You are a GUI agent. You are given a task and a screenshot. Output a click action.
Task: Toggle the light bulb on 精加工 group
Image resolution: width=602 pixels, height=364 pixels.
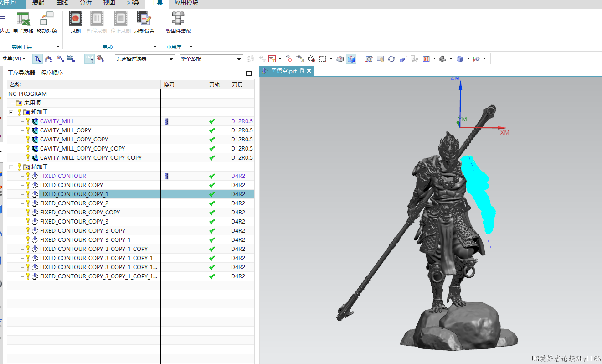click(x=20, y=167)
